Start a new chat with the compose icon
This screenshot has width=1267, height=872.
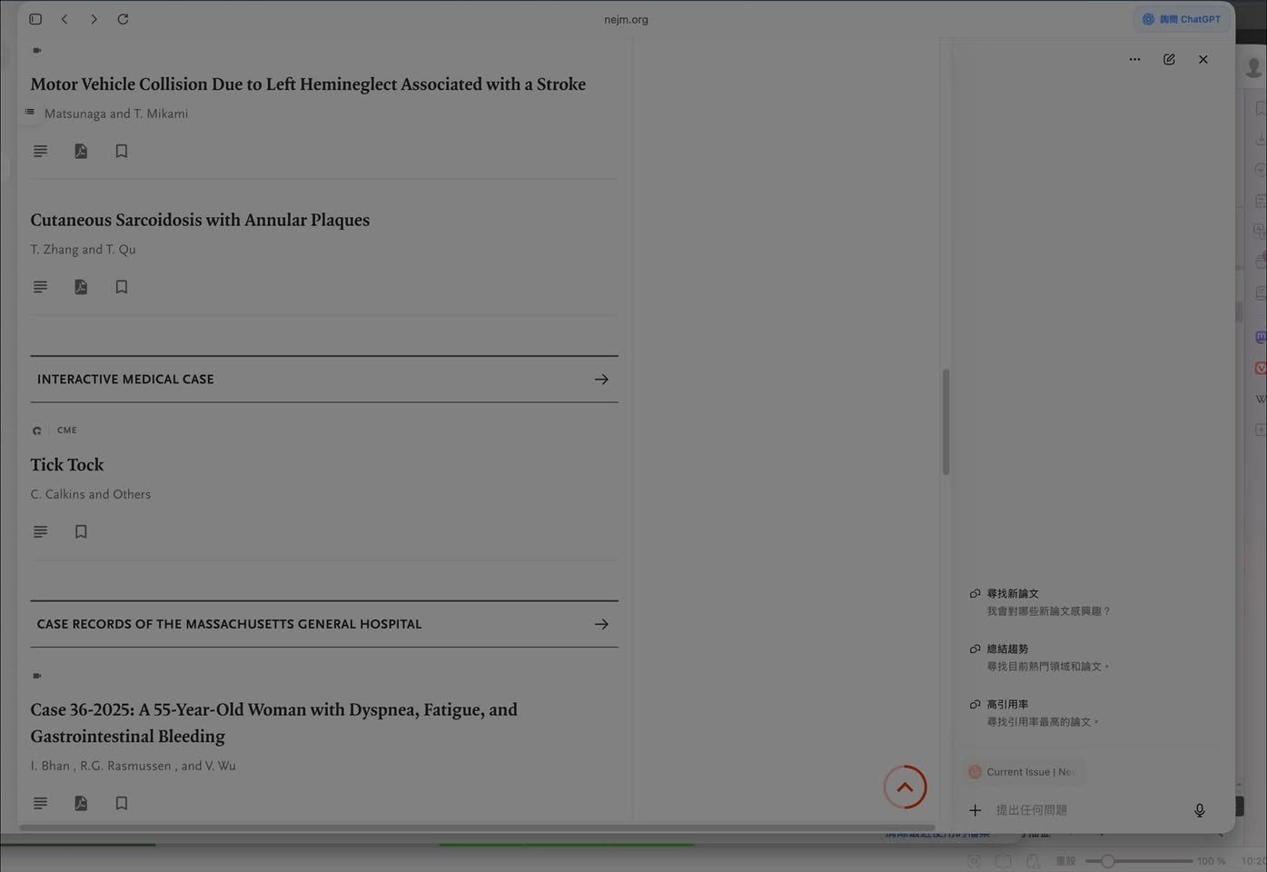[1169, 59]
